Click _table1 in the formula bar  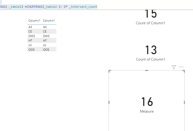tap(15, 7)
